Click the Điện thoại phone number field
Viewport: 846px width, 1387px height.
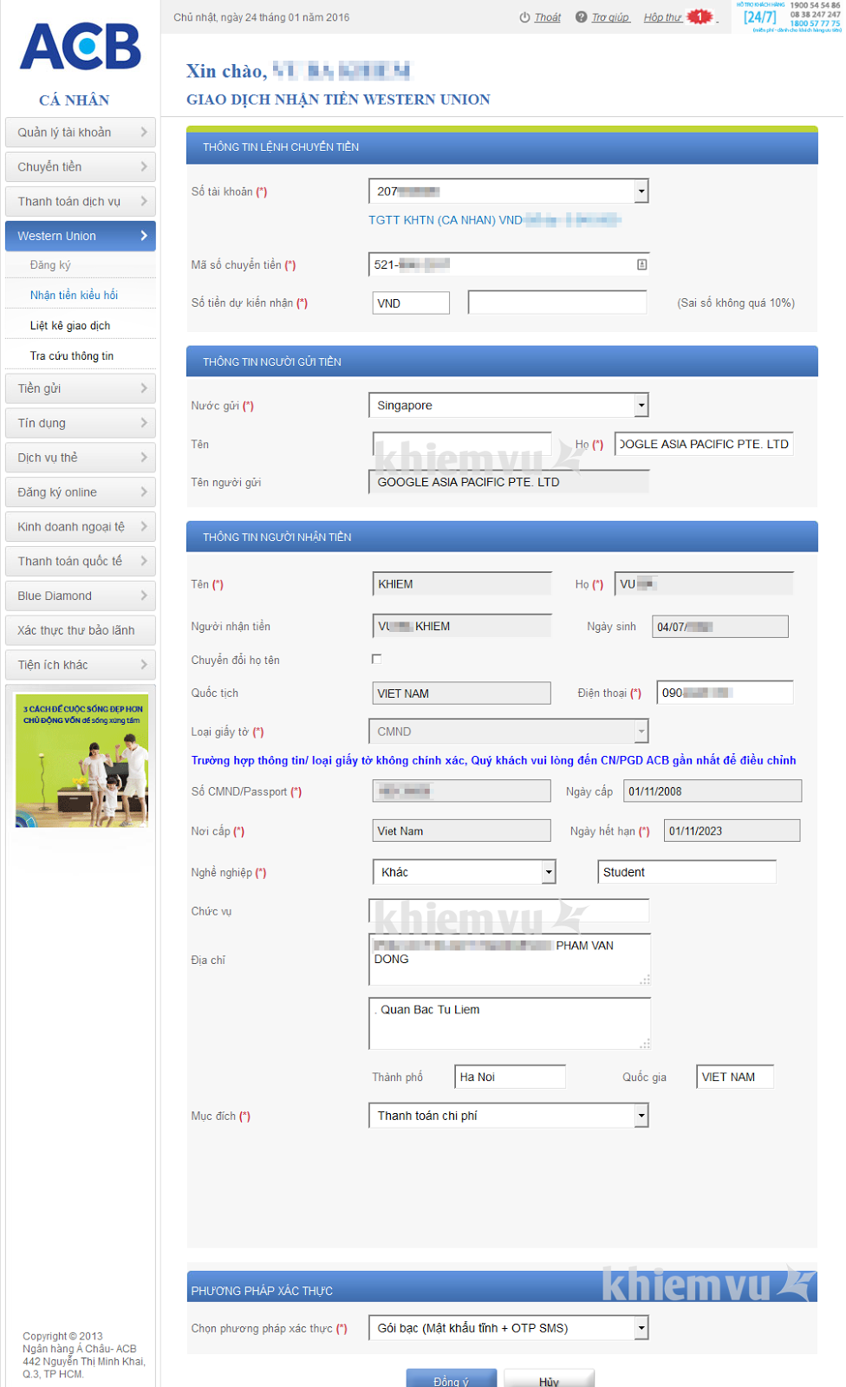(725, 693)
